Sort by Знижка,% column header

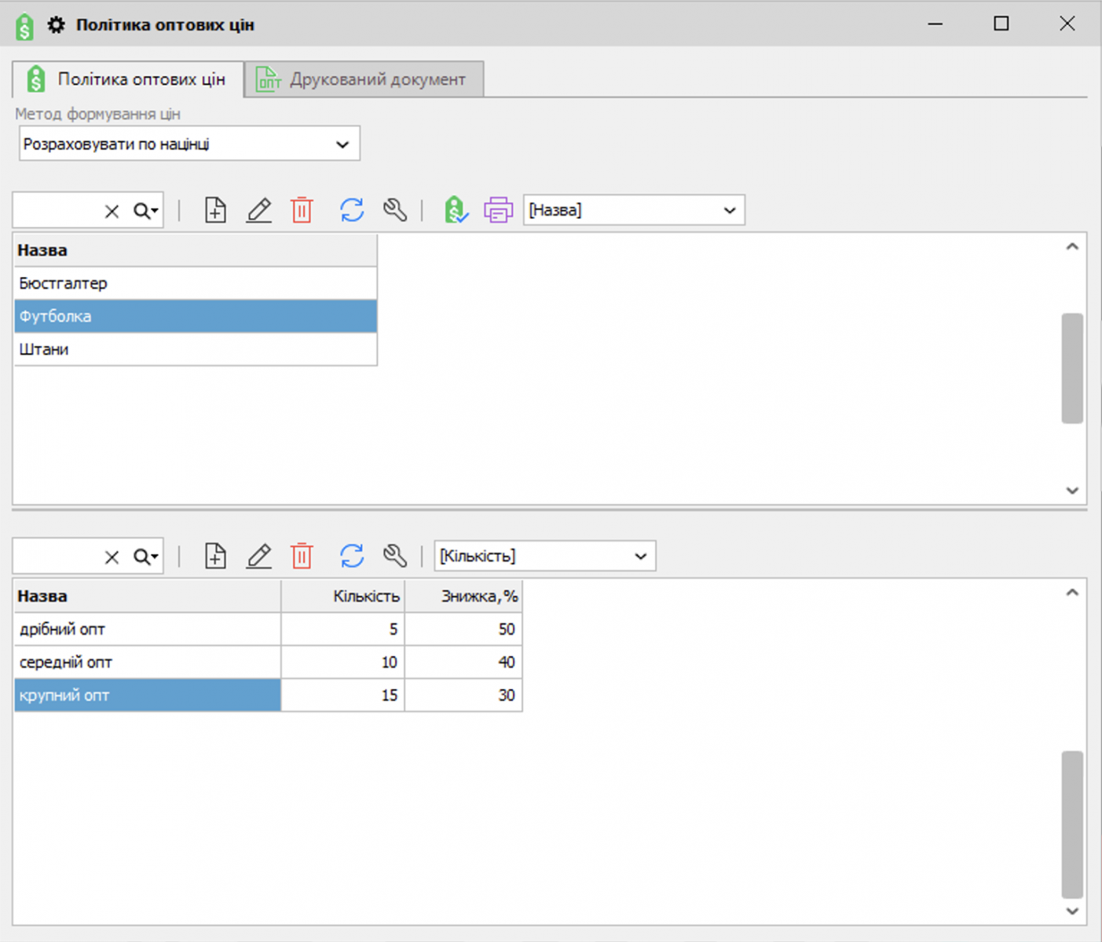point(463,597)
